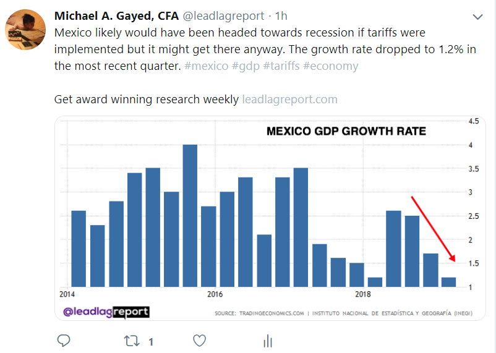Open the #economy hashtag
The width and height of the screenshot is (496, 353).
tap(330, 66)
